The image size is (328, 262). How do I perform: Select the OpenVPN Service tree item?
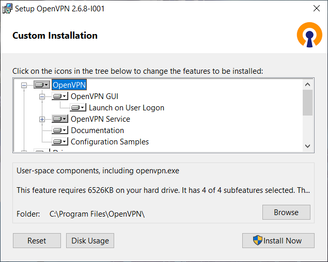point(100,119)
